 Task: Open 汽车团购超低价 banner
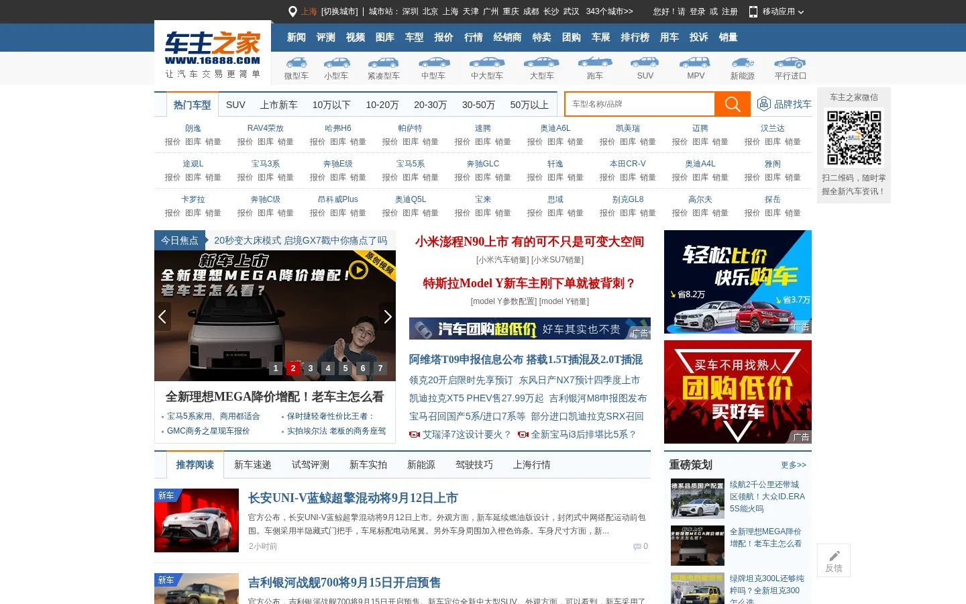530,329
